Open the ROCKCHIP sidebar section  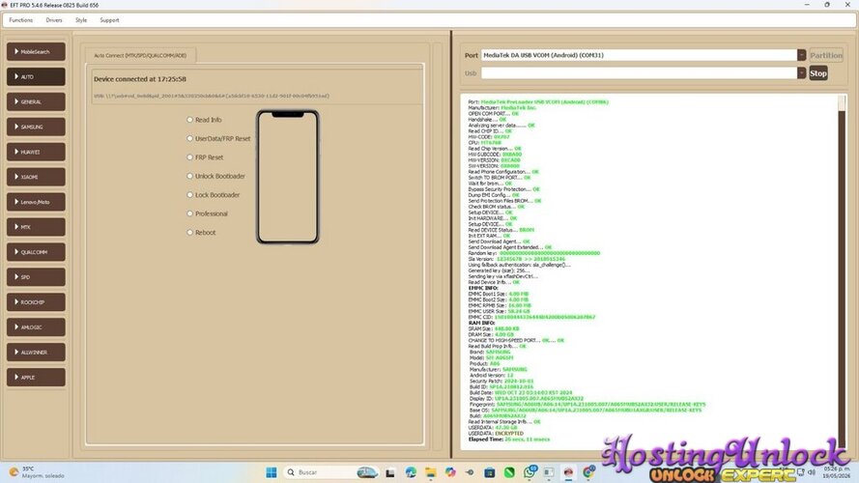pos(36,301)
